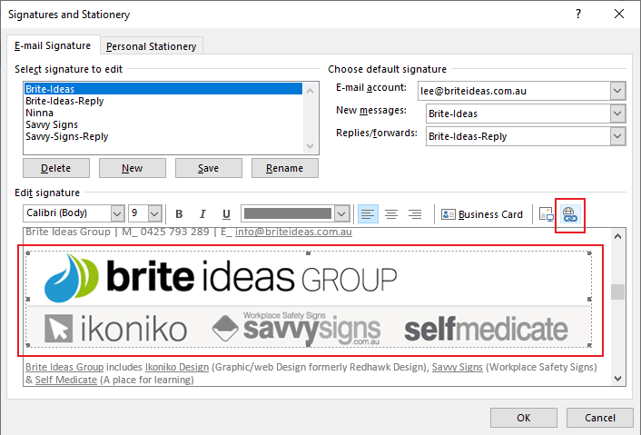641x435 pixels.
Task: Insert a Business Card
Action: pyautogui.click(x=482, y=214)
